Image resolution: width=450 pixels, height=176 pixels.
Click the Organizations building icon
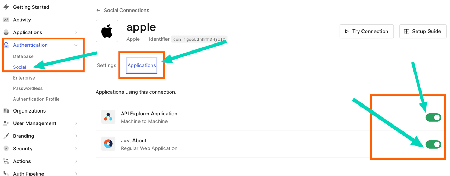click(6, 111)
